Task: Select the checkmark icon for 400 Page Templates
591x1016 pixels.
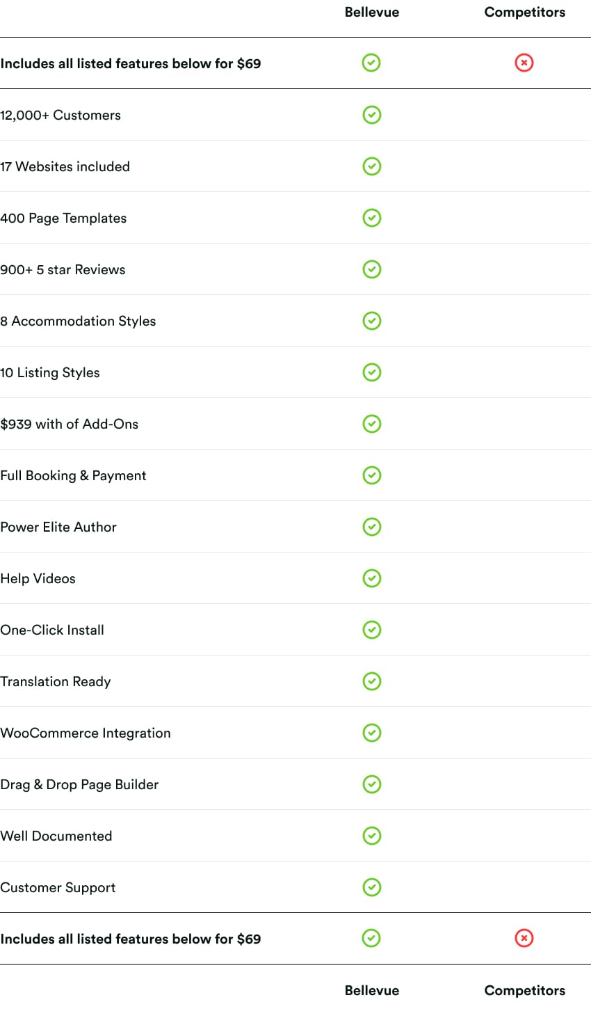Action: coord(372,218)
